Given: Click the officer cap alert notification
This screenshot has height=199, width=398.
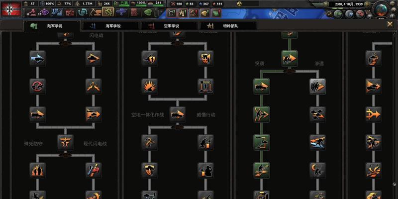Looking at the screenshot, I should (205, 12).
